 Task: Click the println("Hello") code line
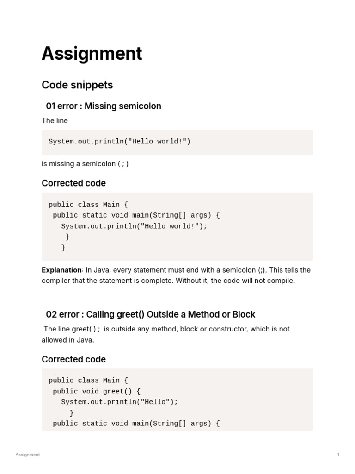pyautogui.click(x=119, y=402)
